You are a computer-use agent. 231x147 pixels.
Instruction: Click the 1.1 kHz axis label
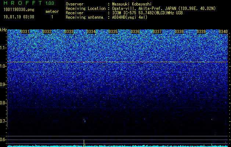[x=3, y=48]
